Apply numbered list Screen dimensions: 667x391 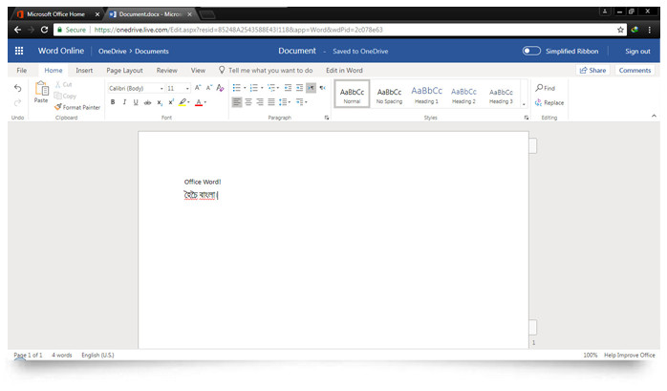coord(254,88)
